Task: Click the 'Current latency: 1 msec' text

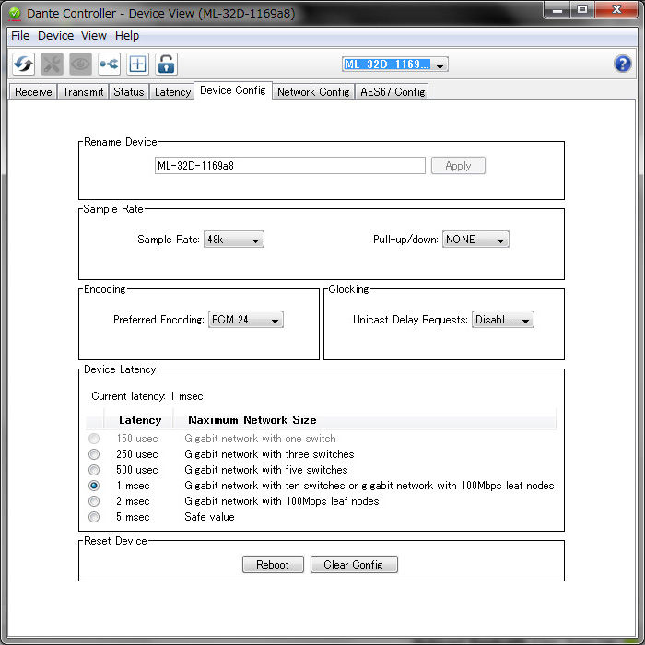Action: point(147,396)
